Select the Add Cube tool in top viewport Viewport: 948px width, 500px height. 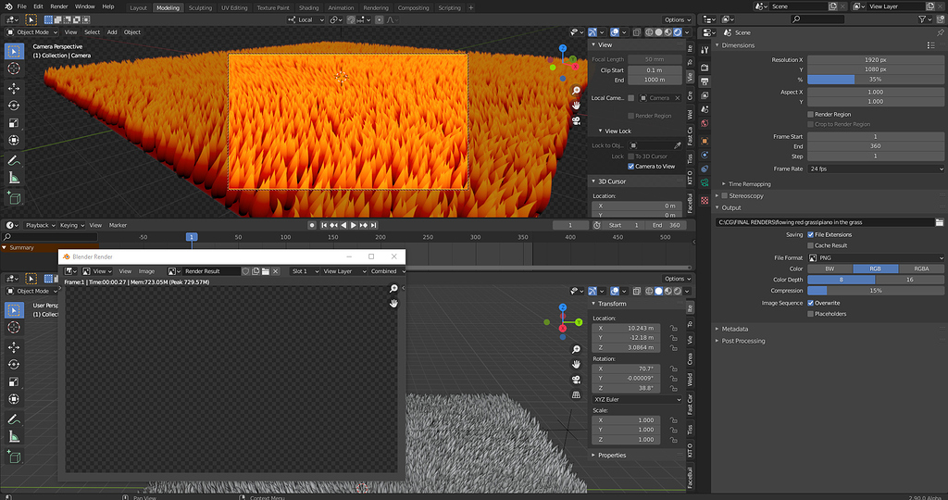(x=14, y=198)
